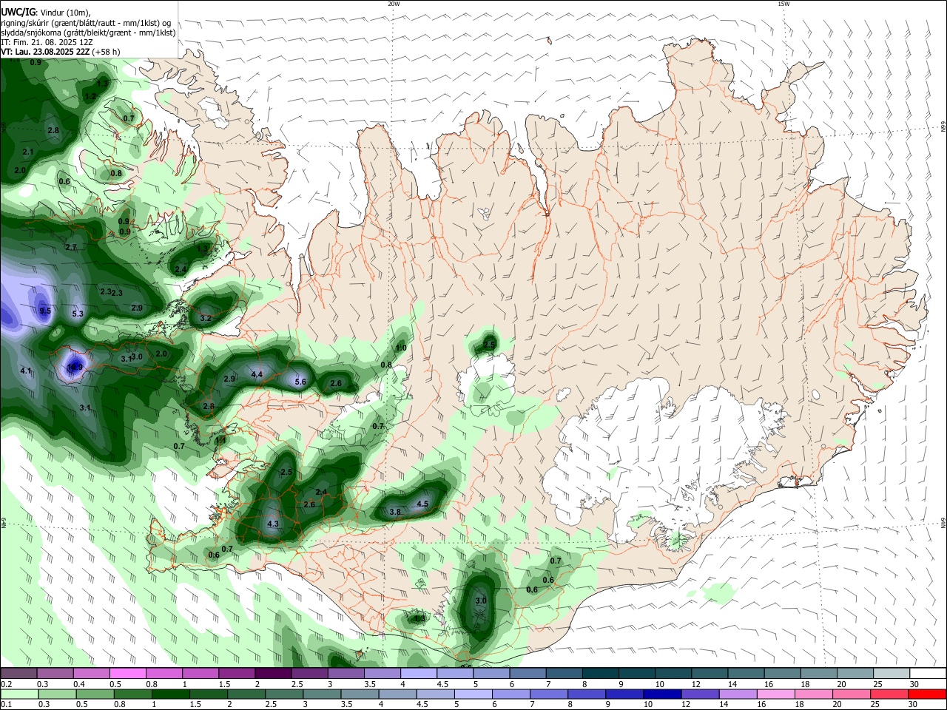The width and height of the screenshot is (947, 710).
Task: Click the white 30 swatch in the top legend row
Action: click(928, 674)
